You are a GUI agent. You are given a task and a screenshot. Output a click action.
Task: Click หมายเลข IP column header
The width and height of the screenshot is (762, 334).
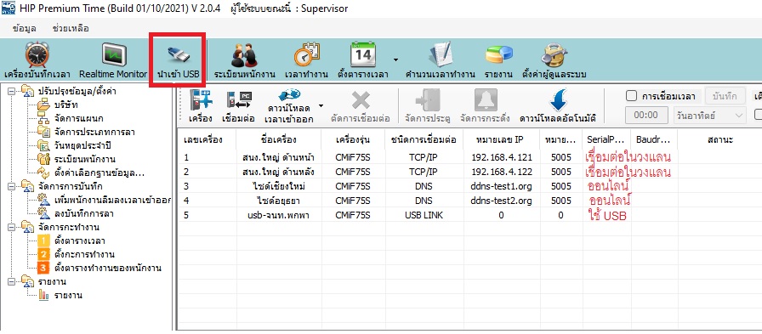pyautogui.click(x=502, y=140)
